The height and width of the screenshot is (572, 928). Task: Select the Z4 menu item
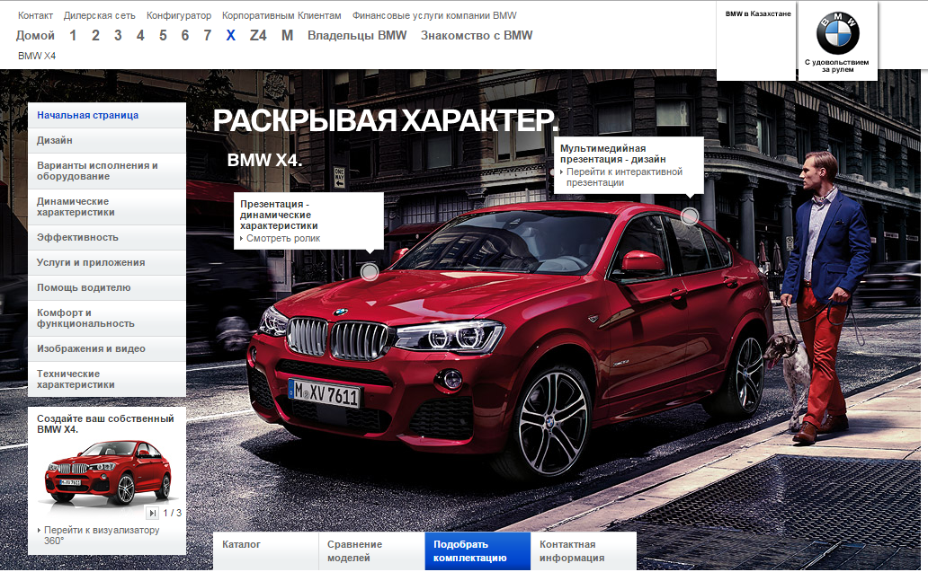[x=258, y=35]
